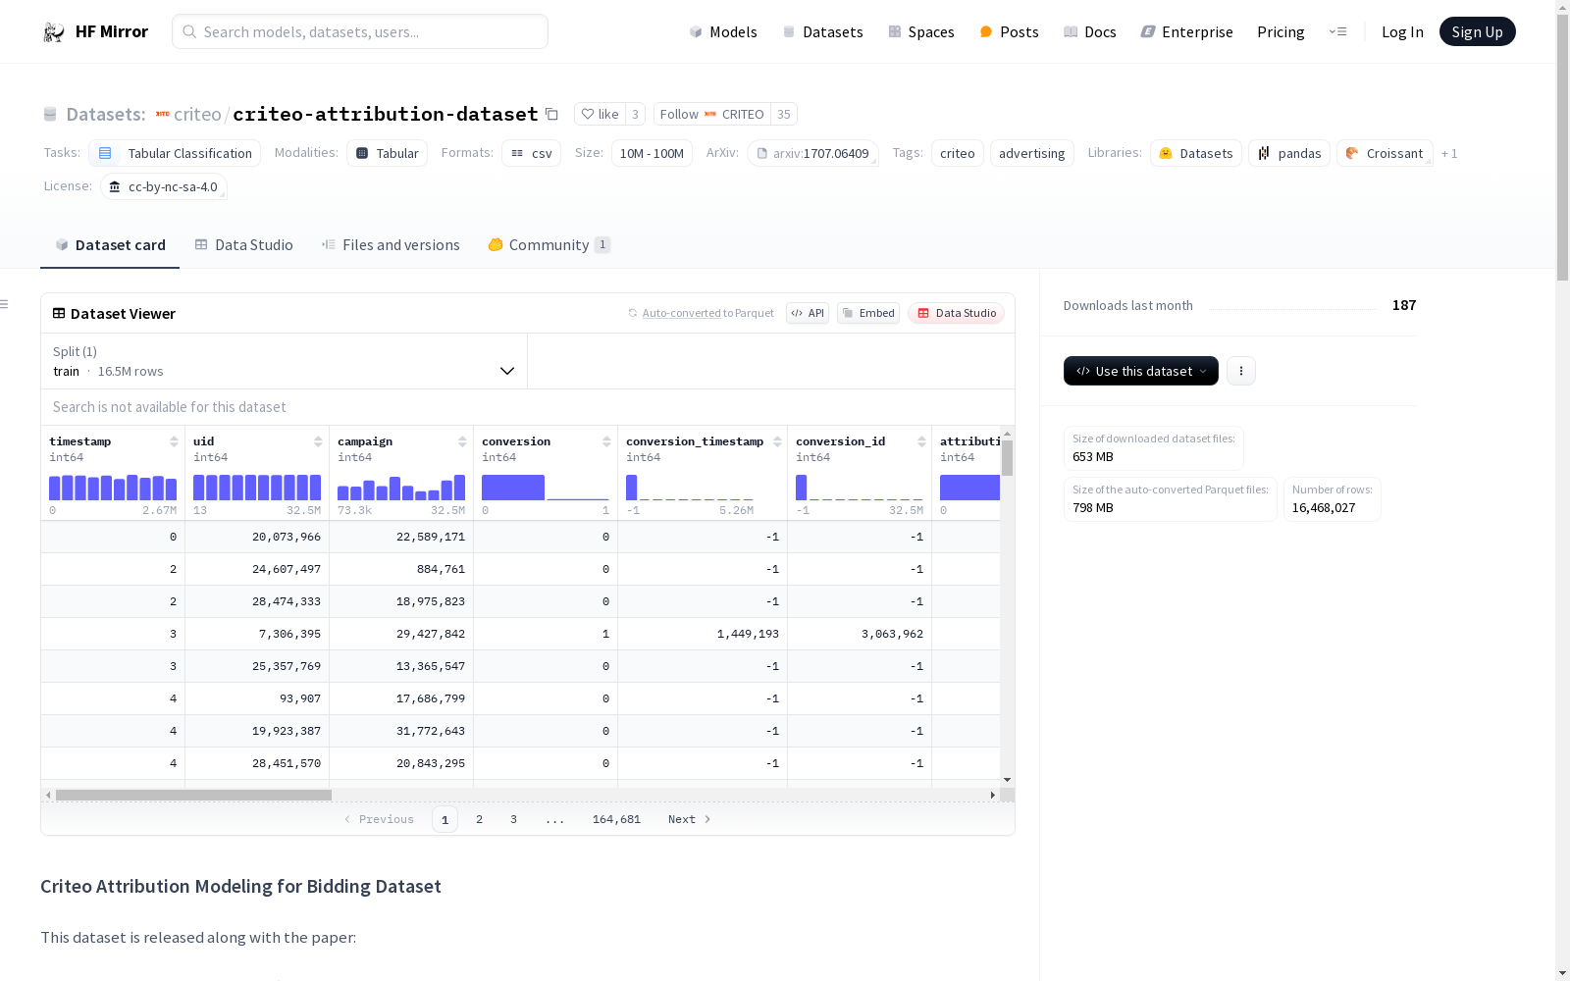Click the likes count 3
1570x981 pixels.
tap(635, 115)
